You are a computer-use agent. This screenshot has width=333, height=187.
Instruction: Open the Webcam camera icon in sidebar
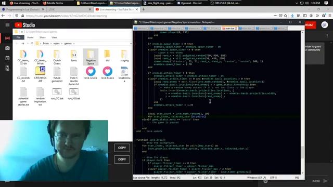7,48
